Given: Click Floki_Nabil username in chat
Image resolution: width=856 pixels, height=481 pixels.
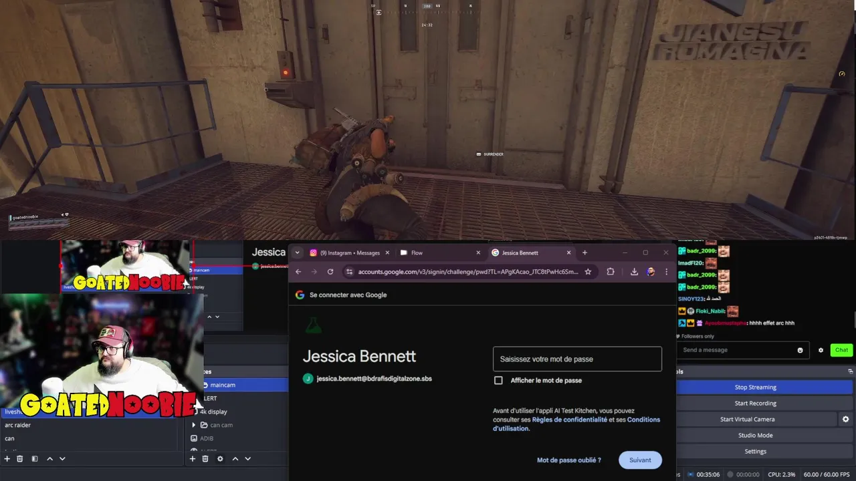Looking at the screenshot, I should [x=710, y=311].
